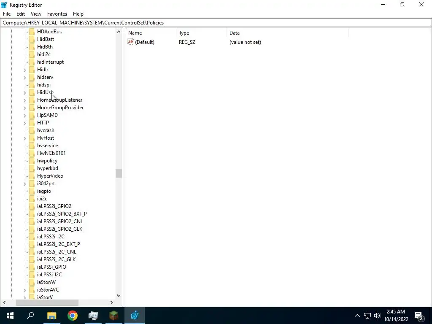The height and width of the screenshot is (324, 432).
Task: Expand the HvHost key
Action: click(x=24, y=138)
